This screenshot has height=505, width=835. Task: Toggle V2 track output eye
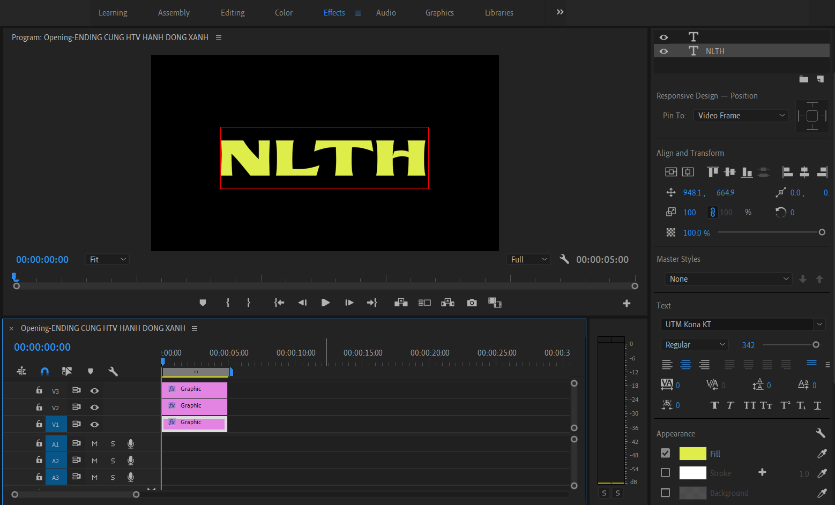pos(94,408)
